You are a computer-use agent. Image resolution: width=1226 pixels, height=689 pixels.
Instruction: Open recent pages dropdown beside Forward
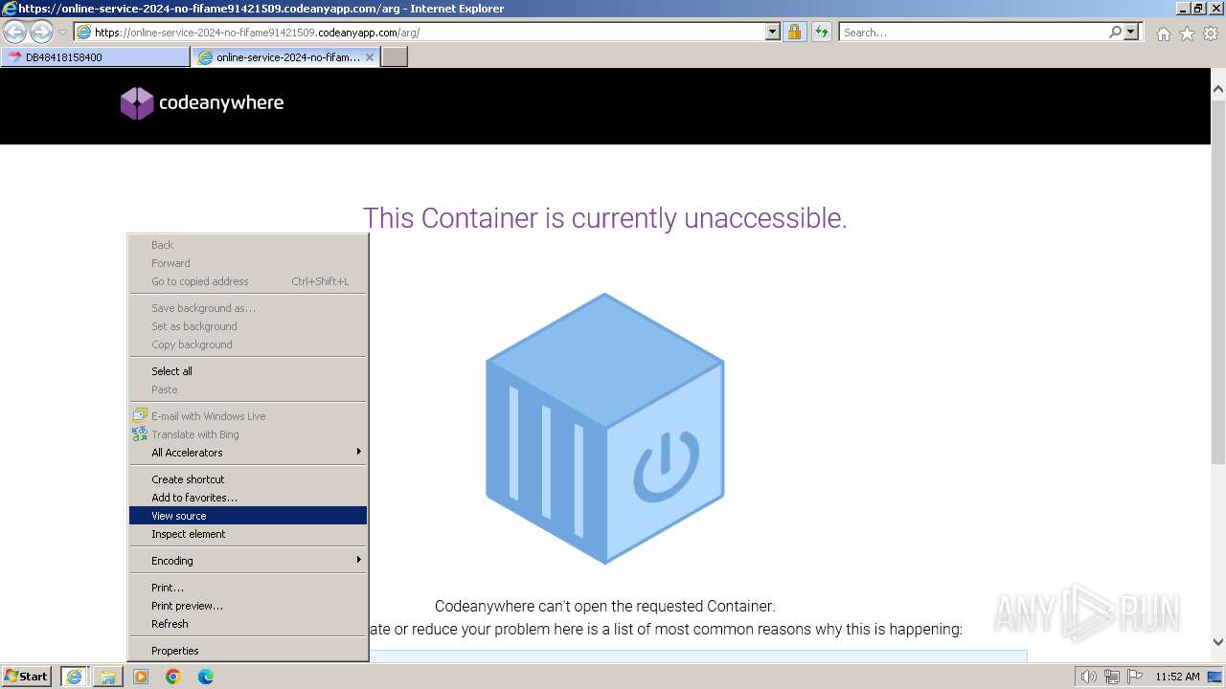tap(62, 33)
